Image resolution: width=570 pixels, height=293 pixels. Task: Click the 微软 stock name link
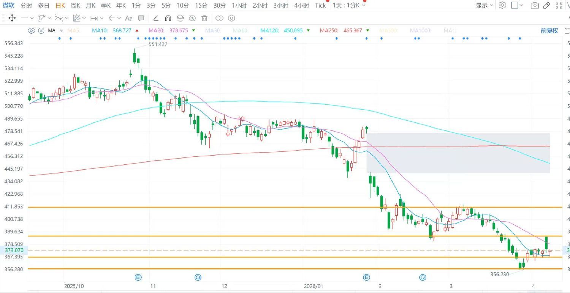pyautogui.click(x=8, y=5)
